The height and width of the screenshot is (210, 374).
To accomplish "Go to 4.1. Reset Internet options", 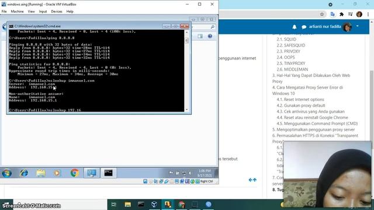I will [300, 100].
